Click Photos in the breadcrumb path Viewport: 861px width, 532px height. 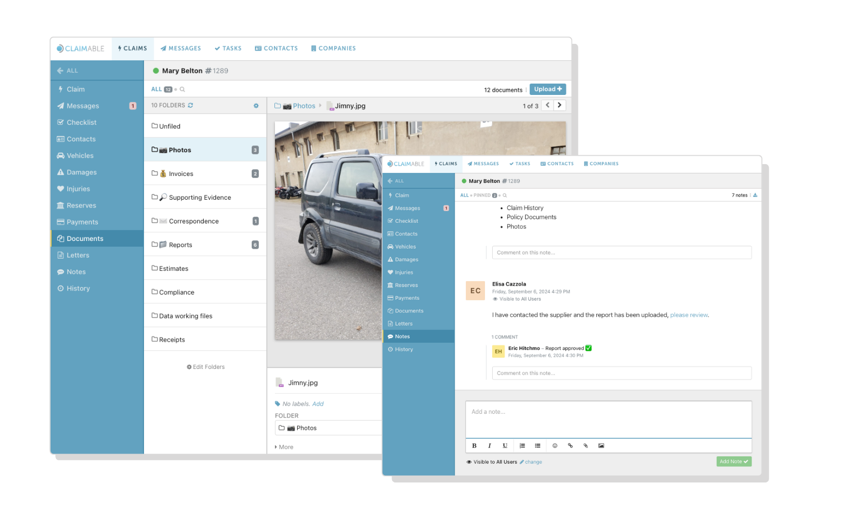[x=304, y=106]
